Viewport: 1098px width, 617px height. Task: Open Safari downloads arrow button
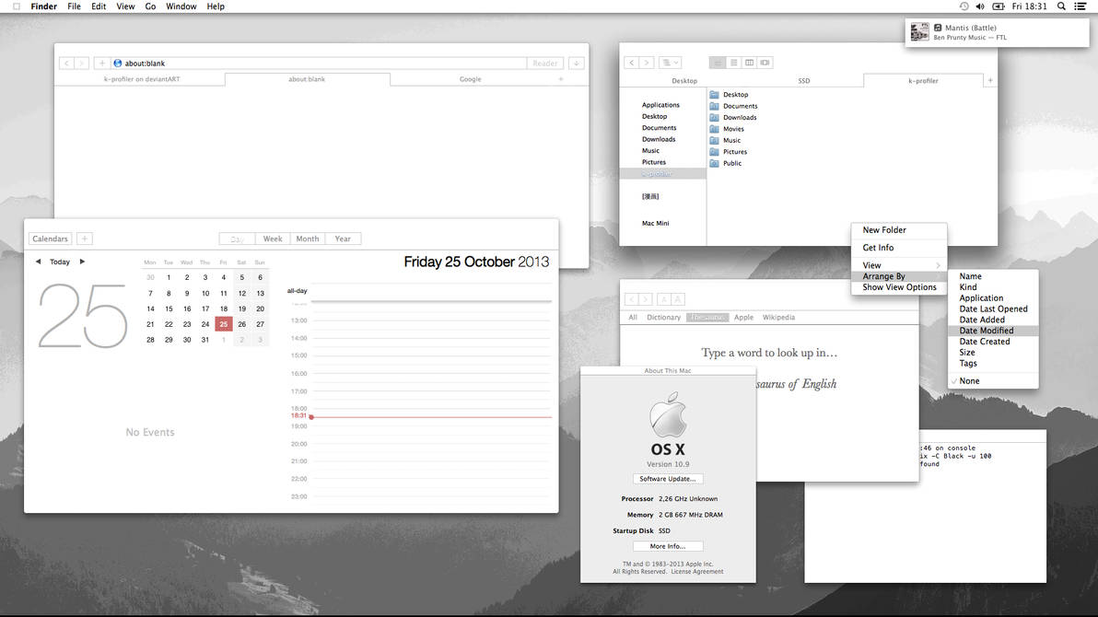[577, 63]
